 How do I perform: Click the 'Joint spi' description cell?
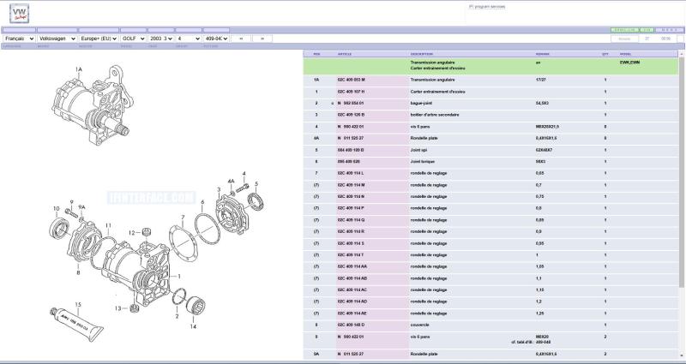pos(419,150)
